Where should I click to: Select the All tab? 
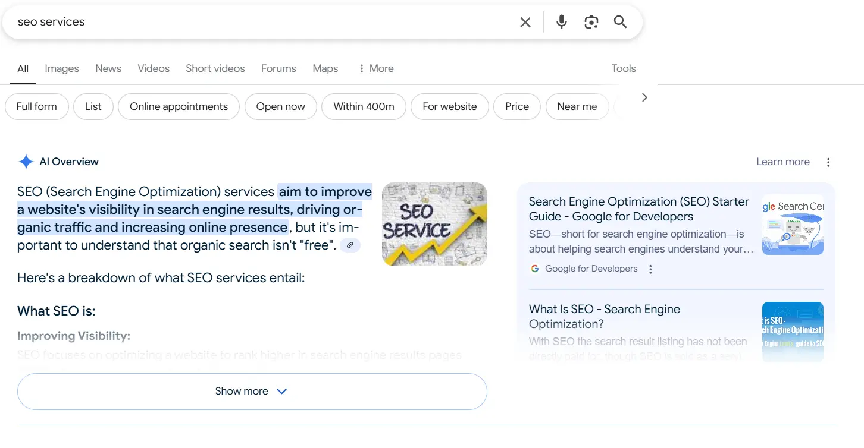coord(23,69)
